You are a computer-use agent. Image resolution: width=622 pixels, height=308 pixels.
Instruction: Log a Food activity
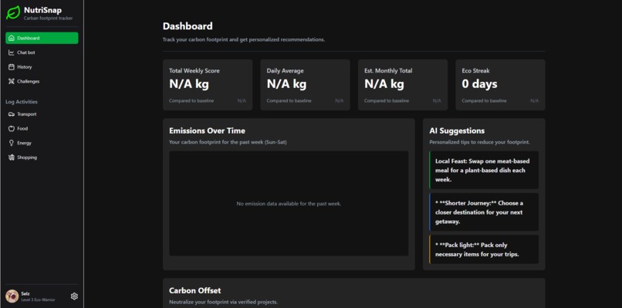[42, 129]
